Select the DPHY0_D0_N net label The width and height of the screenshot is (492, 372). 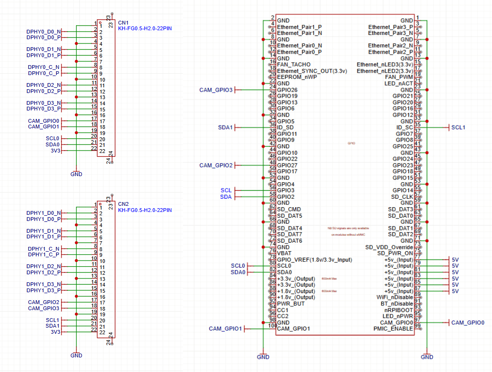click(x=43, y=32)
